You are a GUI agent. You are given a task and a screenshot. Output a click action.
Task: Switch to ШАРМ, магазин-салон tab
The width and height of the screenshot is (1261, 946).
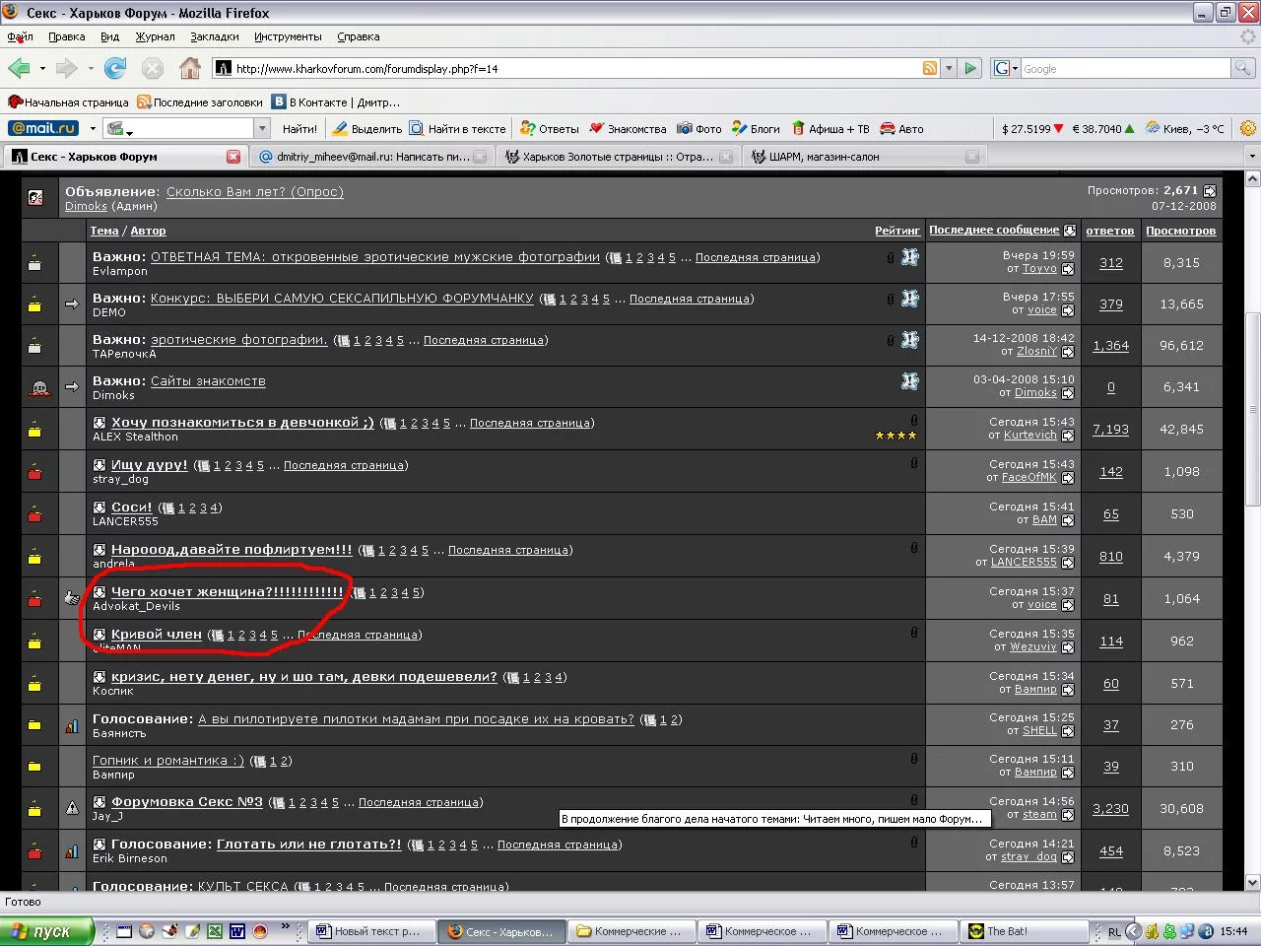(x=863, y=157)
